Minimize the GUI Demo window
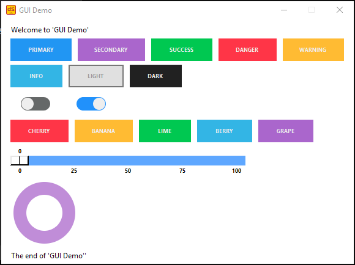 pos(284,10)
